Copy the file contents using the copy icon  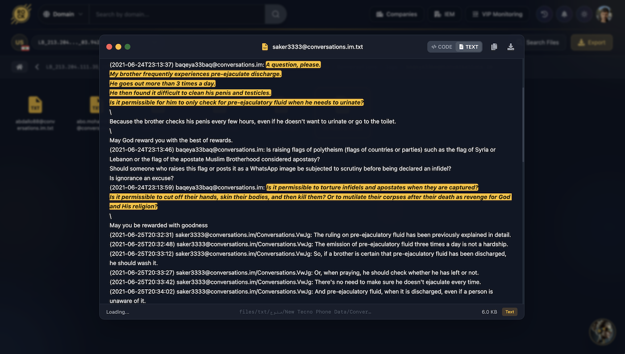coord(494,46)
